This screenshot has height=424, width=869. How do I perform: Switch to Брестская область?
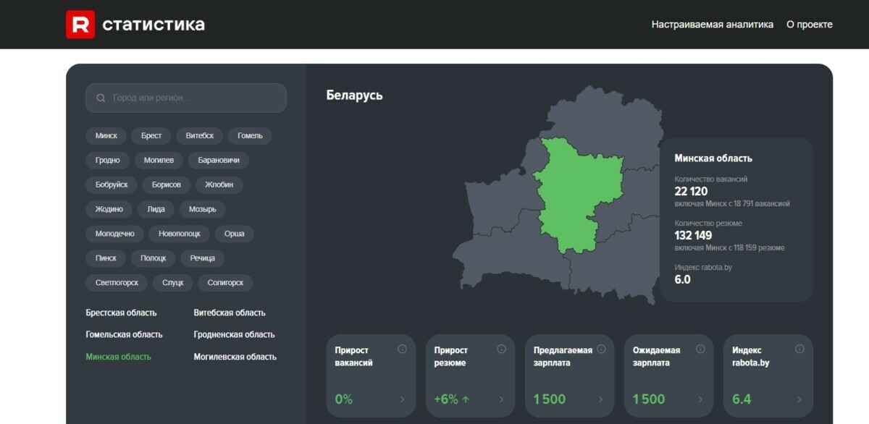coord(121,313)
